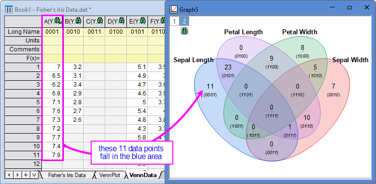Click the (0100) region label
Viewport: 376px width, 184px height.
241,56
